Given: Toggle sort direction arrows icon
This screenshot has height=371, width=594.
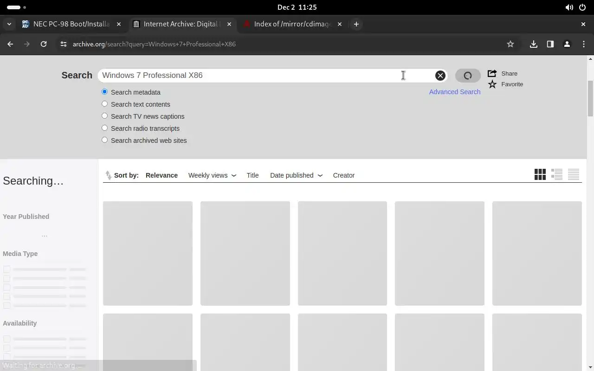Looking at the screenshot, I should [108, 175].
